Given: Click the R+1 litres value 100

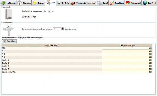Looking at the screenshot, I should point(127,51).
